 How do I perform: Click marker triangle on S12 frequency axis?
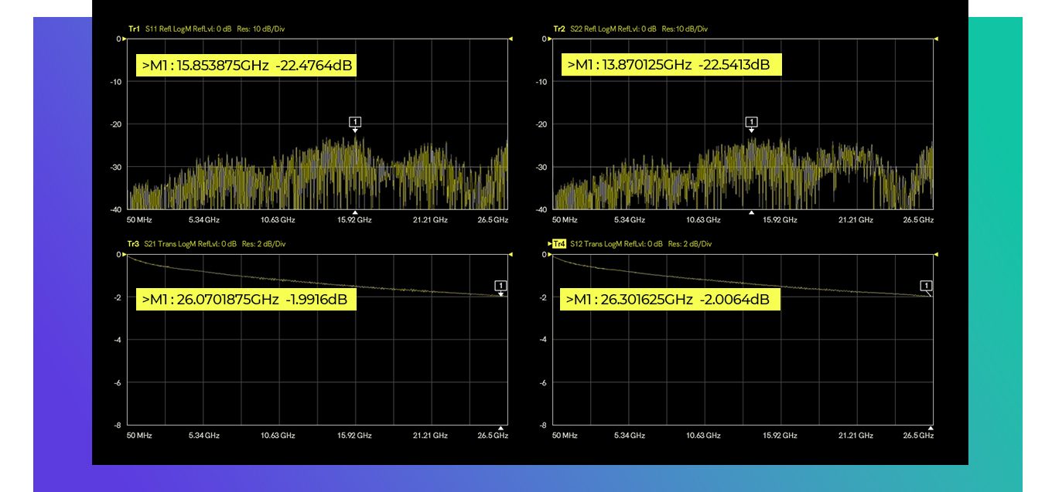(x=931, y=427)
